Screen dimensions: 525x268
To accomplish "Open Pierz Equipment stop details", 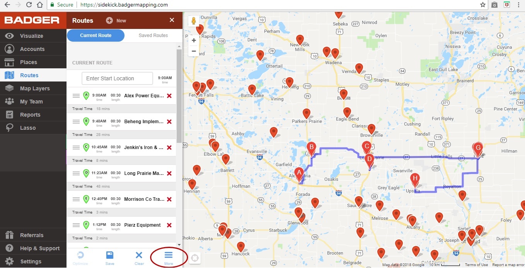I will click(142, 225).
